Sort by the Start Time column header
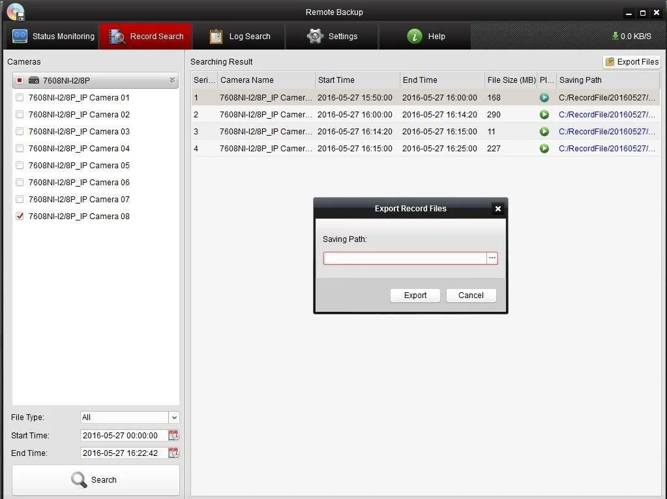Image resolution: width=667 pixels, height=499 pixels. pos(357,80)
